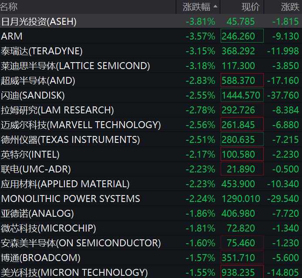Open 拉姆研究(LAM RESEARCH) stock
This screenshot has width=302, height=278.
click(151, 110)
